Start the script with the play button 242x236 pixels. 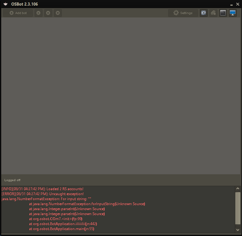[38, 13]
